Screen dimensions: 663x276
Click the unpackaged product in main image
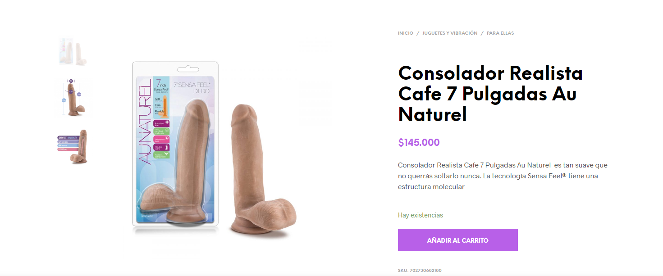(x=262, y=170)
